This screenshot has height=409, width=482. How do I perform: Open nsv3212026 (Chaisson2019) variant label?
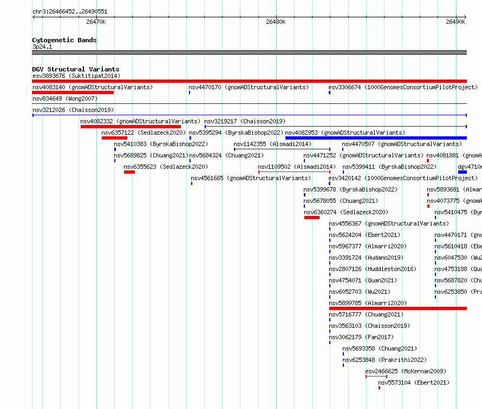73,110
